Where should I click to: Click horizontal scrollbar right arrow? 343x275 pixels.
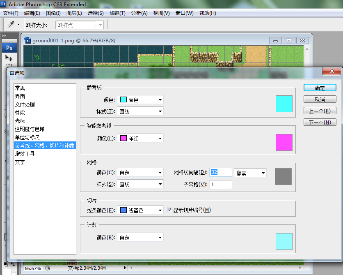[300, 268]
